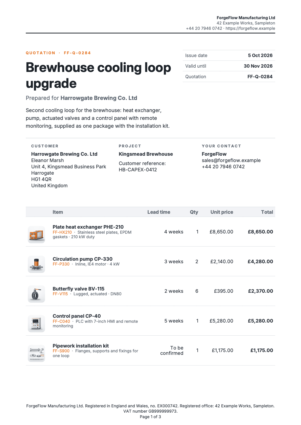Click the postcode 'HG1 4QR'
Screen dimensions: 301x425
(x=41, y=179)
